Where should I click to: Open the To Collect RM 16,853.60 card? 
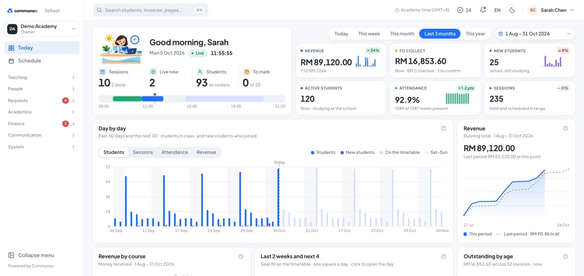[x=435, y=60]
